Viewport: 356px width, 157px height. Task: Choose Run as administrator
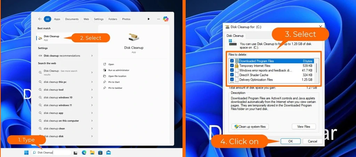click(x=119, y=70)
